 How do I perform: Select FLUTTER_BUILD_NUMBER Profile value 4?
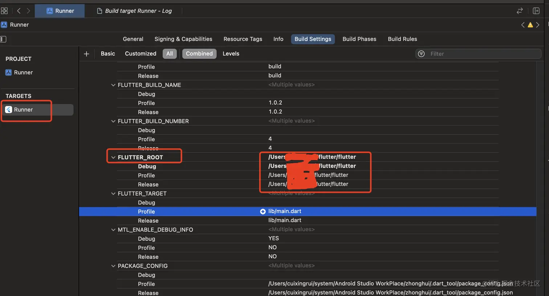point(270,139)
